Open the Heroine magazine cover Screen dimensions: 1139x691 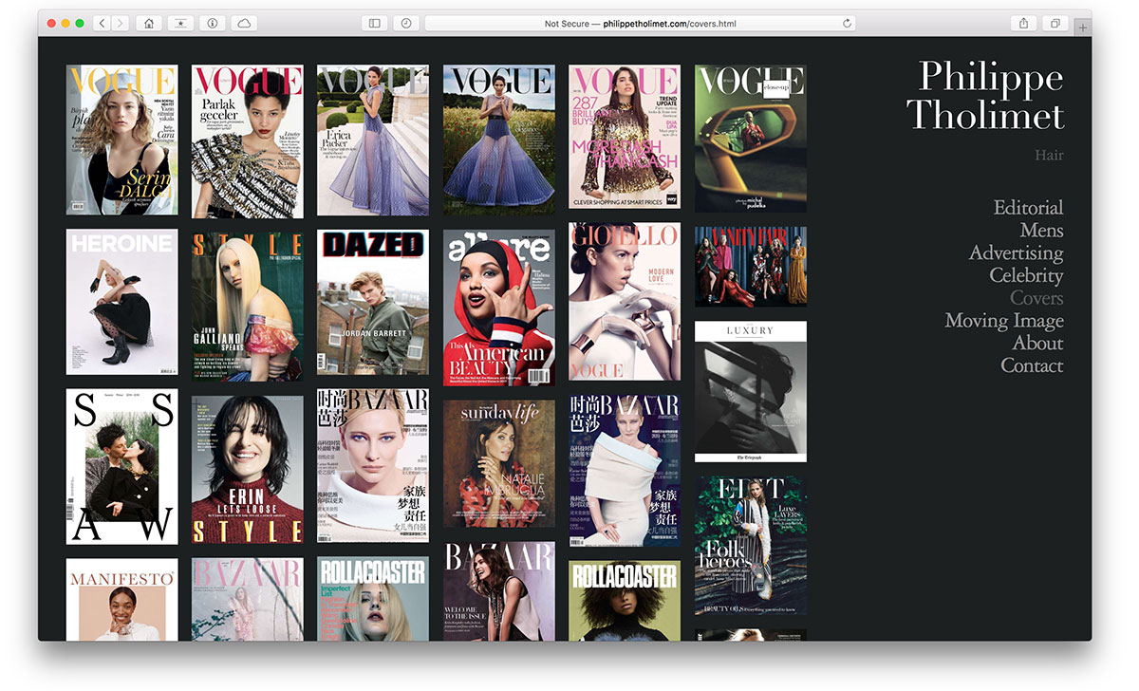pos(121,302)
